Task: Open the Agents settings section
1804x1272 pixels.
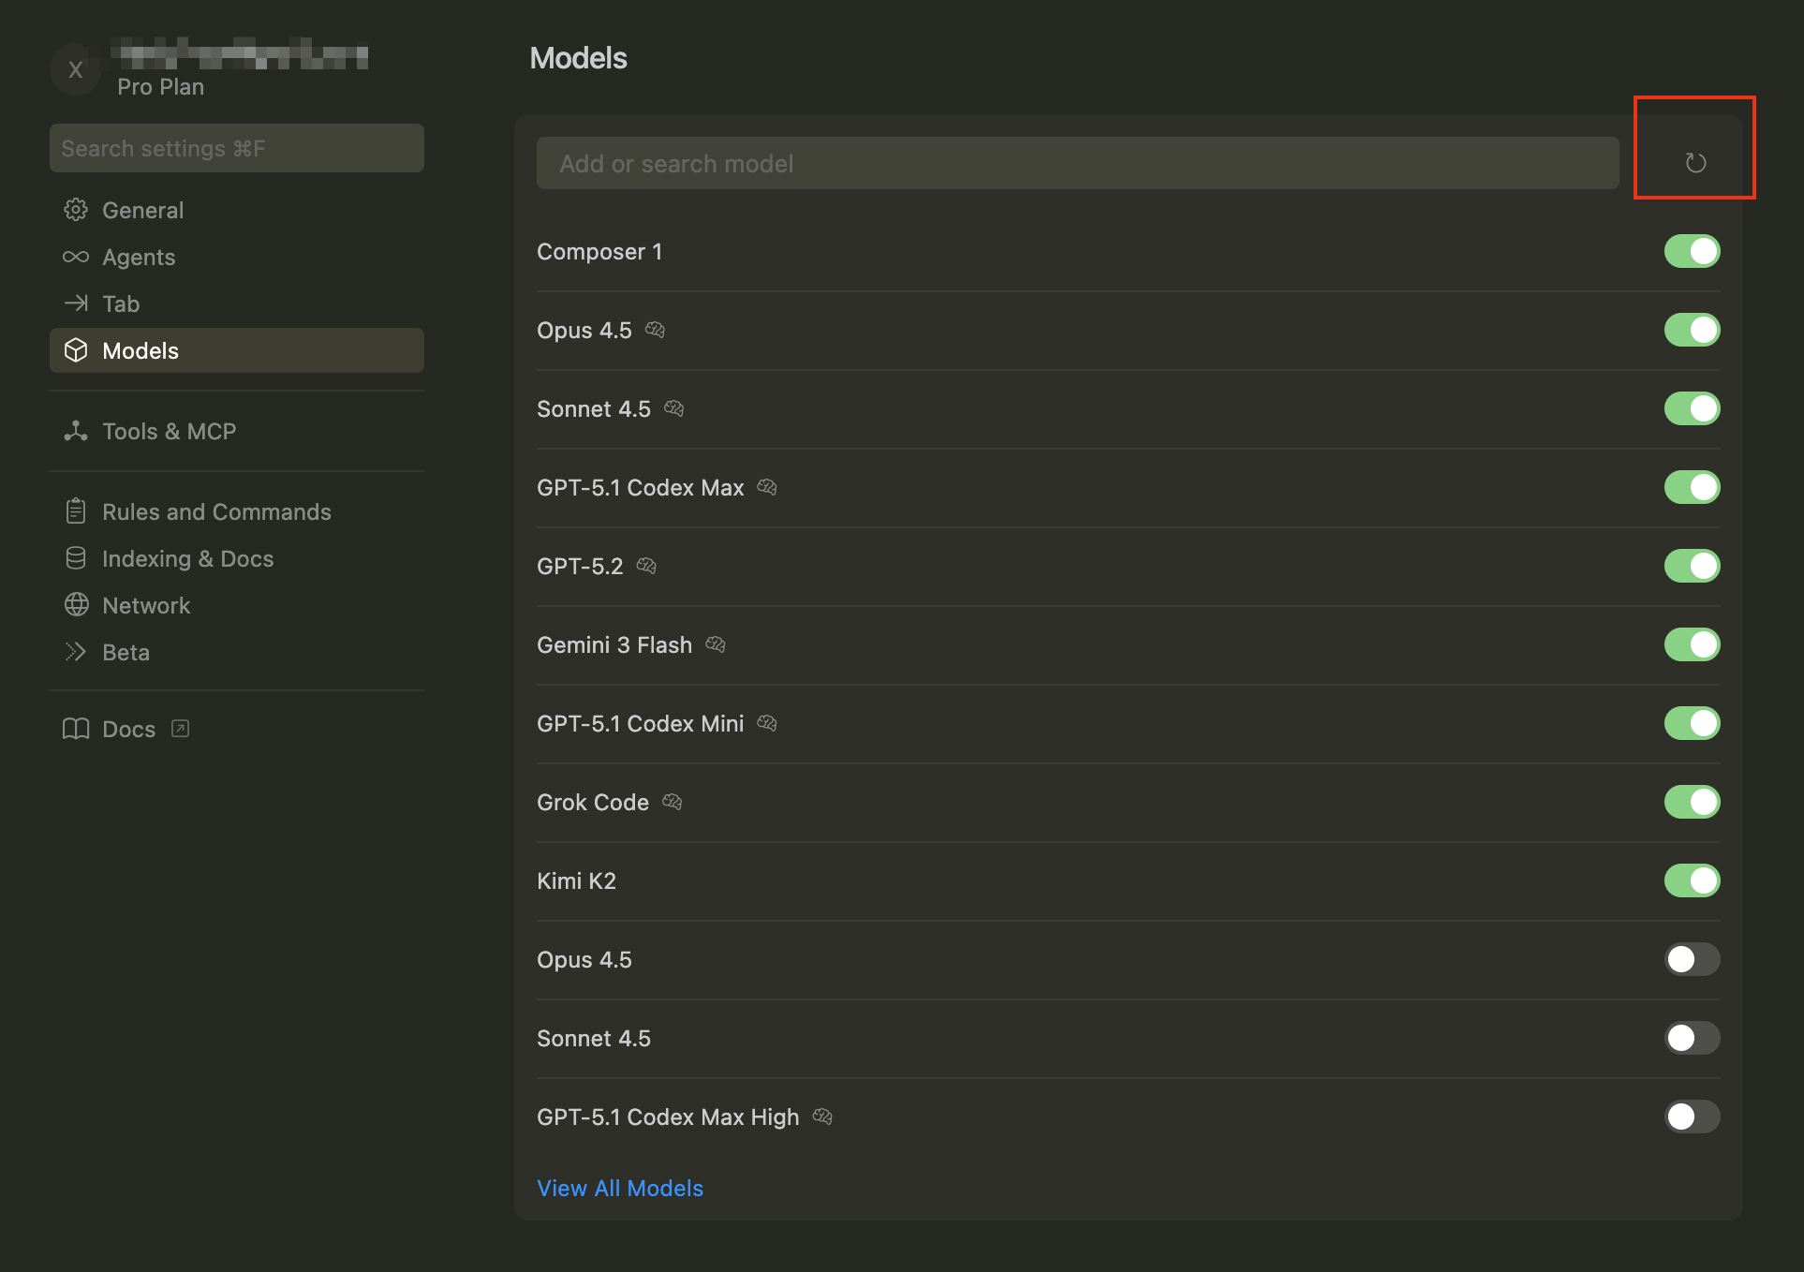Action: [139, 257]
